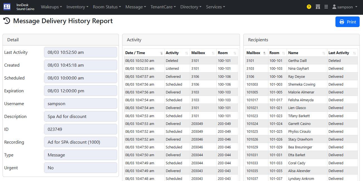Image resolution: width=363 pixels, height=181 pixels.
Task: Expand the Wakeups dropdown menu
Action: pyautogui.click(x=51, y=7)
